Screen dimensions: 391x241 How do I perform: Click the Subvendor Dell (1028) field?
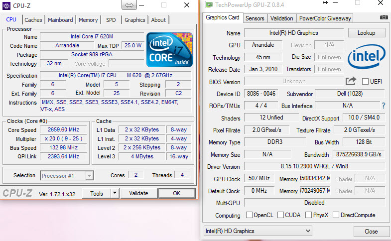(350, 94)
